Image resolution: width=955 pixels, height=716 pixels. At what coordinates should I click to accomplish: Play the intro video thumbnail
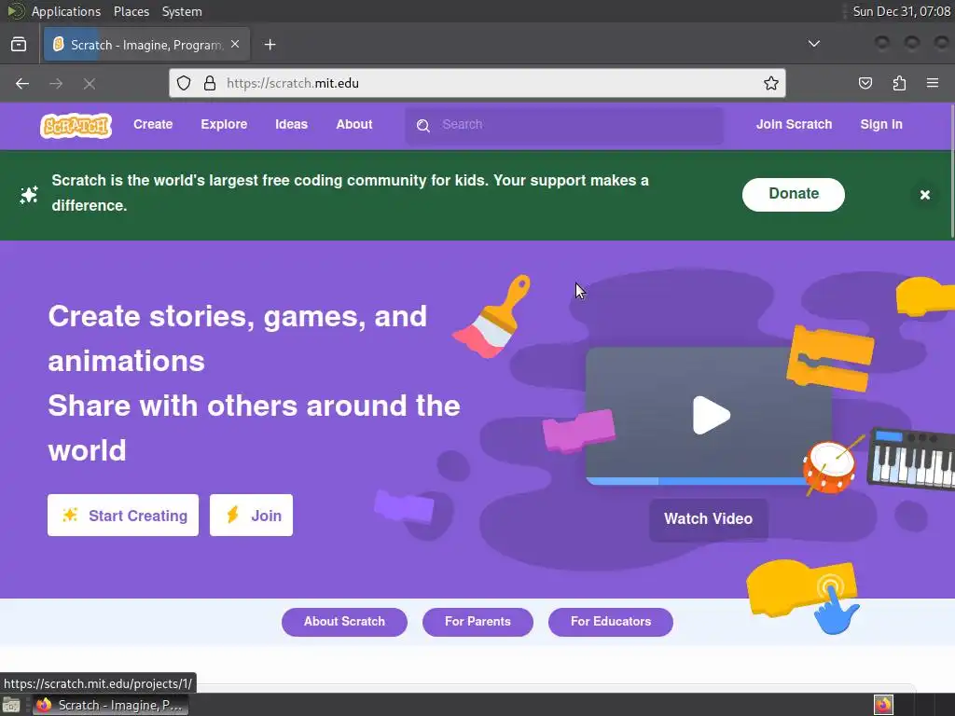(710, 415)
